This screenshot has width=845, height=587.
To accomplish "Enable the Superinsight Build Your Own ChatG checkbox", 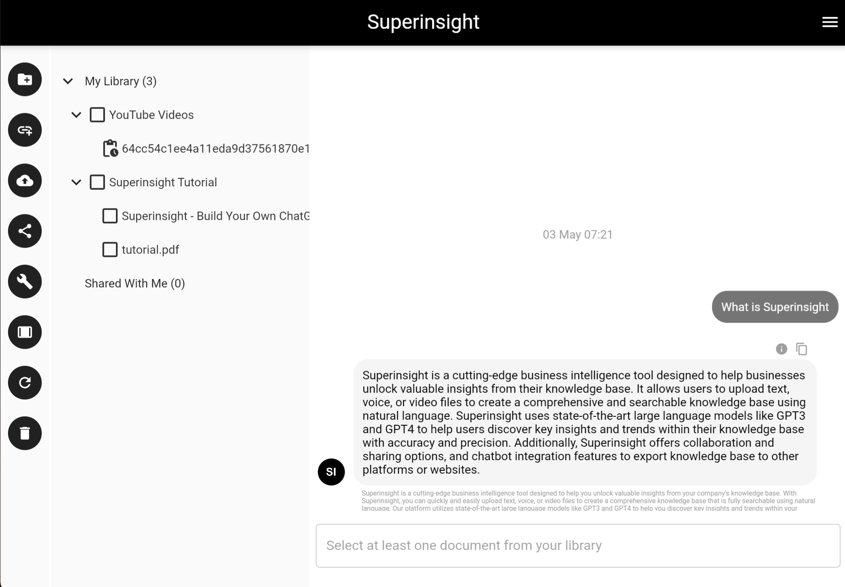I will coord(110,216).
